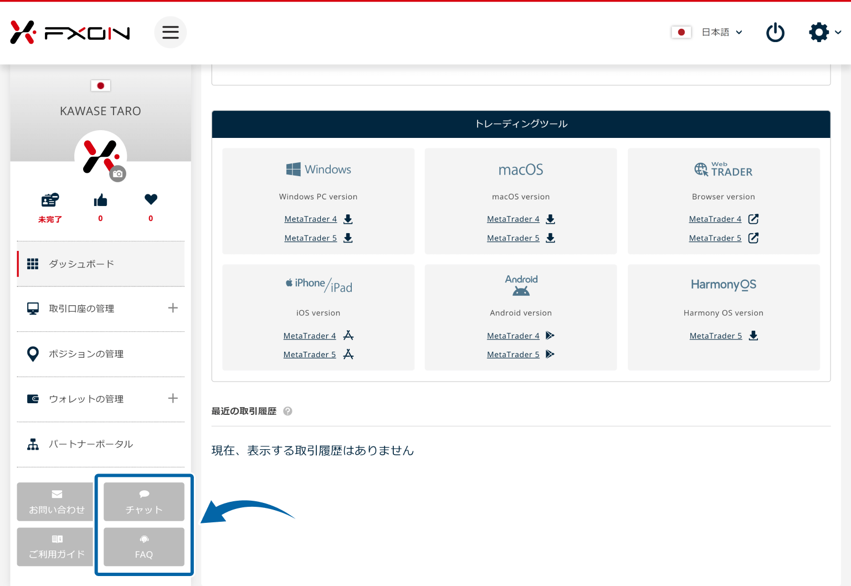Click the FXON logo
Viewport: 851px width, 586px height.
coord(69,32)
